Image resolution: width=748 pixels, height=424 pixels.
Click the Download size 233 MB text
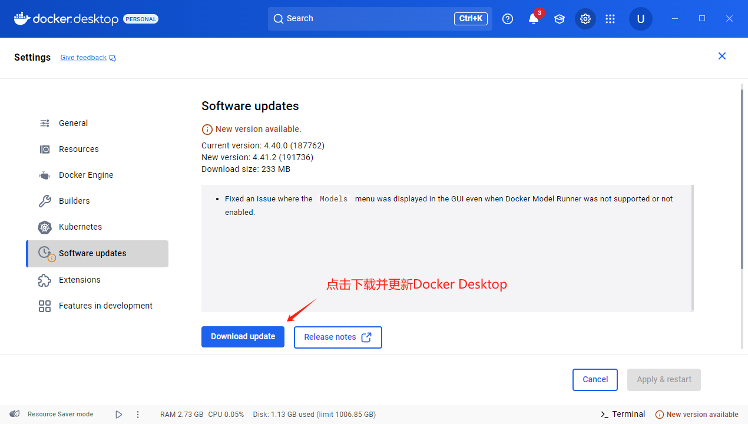[246, 169]
